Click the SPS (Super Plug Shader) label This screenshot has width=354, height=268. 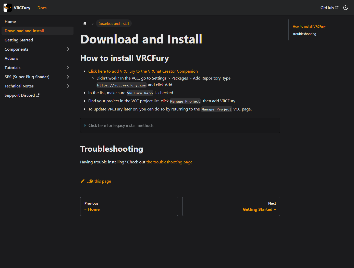27,77
